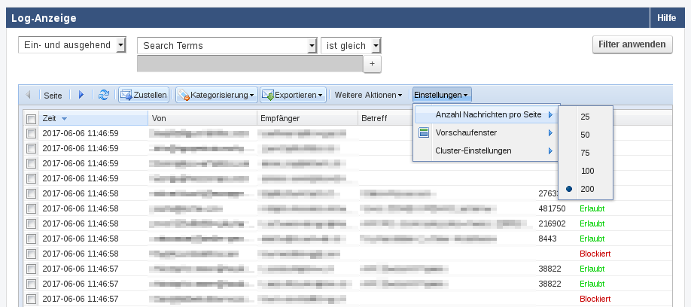Open the Kategorisierung toolbar menu
Screen dimensions: 691x307
click(216, 95)
